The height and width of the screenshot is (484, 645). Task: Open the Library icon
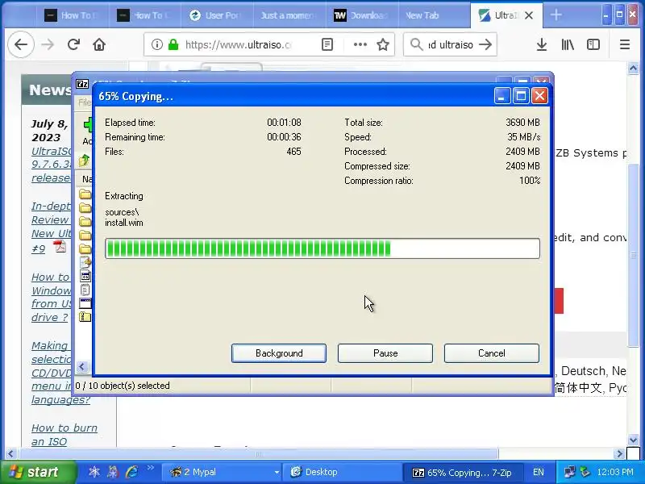coord(568,44)
